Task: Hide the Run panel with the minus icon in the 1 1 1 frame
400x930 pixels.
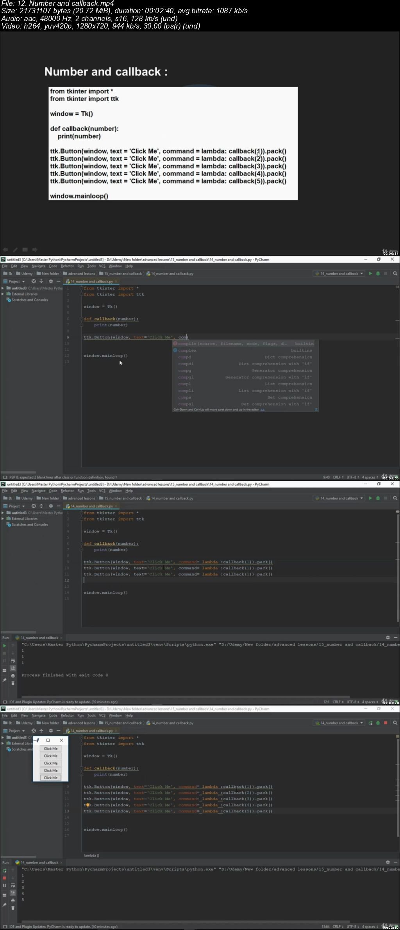Action: click(395, 637)
